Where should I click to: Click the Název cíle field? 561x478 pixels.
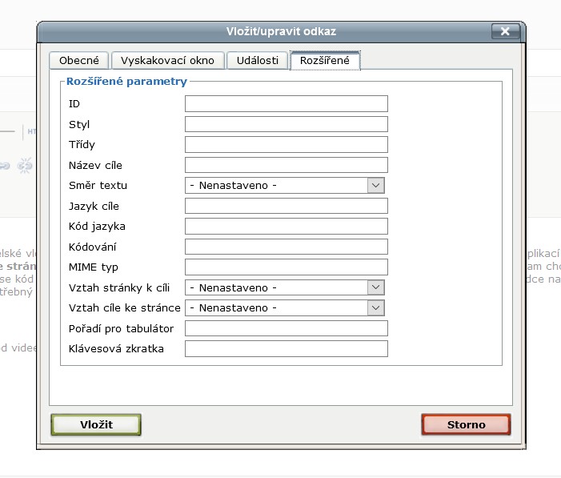[x=286, y=165]
